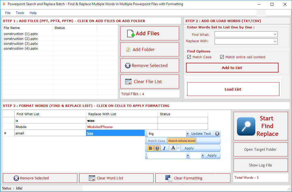
Task: Click the Add to List button
Action: (232, 68)
